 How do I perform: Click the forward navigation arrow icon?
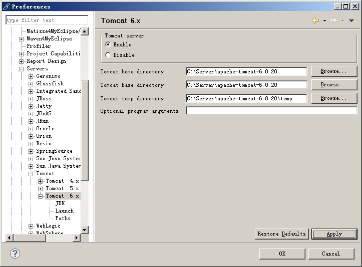click(333, 20)
